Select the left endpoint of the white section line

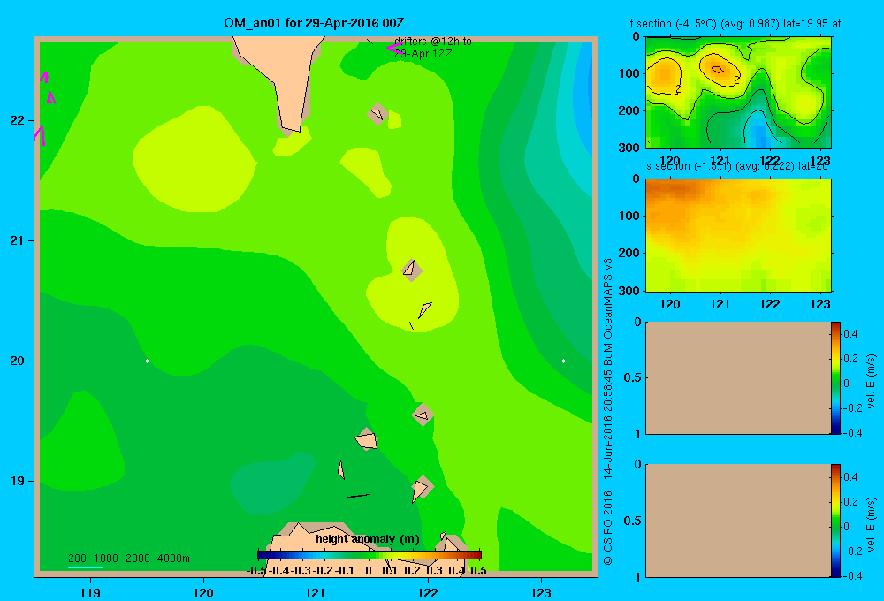point(147,361)
